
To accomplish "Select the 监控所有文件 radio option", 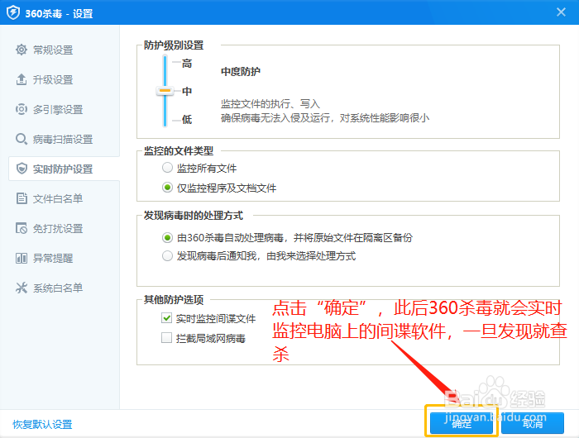I will (x=167, y=168).
